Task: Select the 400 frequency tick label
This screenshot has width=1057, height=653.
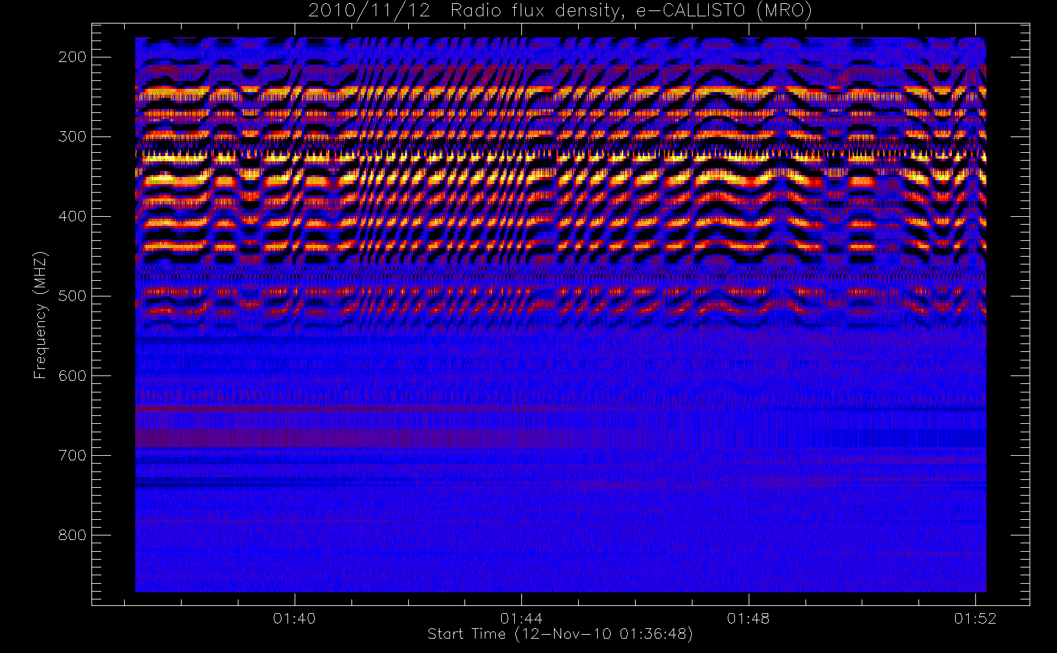Action: coord(72,216)
